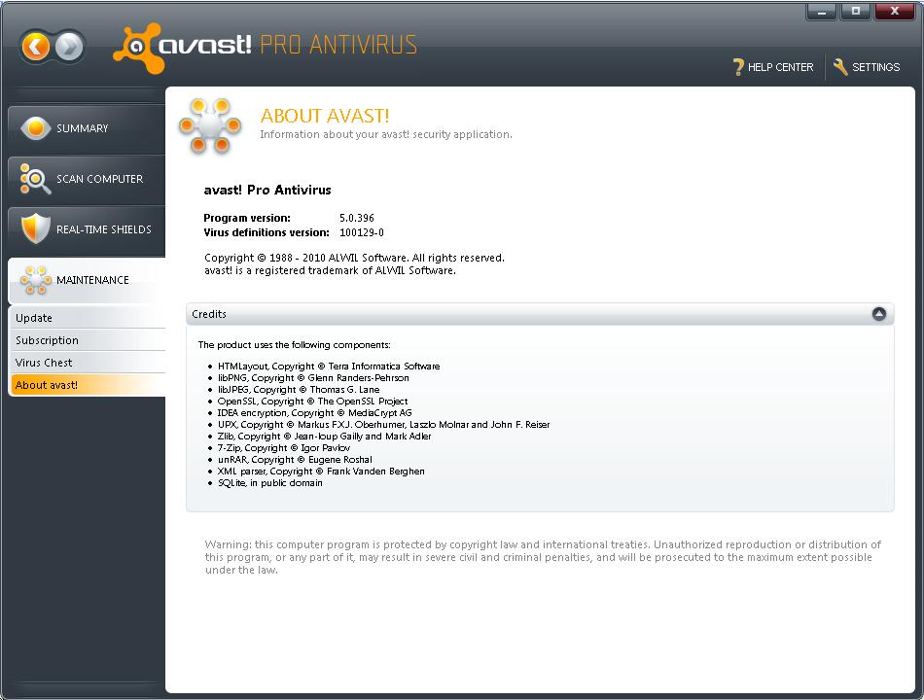Screen dimensions: 924x700
Task: Open the Scan Computer section
Action: pos(87,179)
